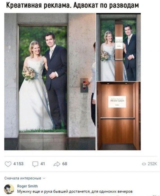Select Roger Smith's comment text
Viewport: 160px width, 196px height.
(x=75, y=191)
